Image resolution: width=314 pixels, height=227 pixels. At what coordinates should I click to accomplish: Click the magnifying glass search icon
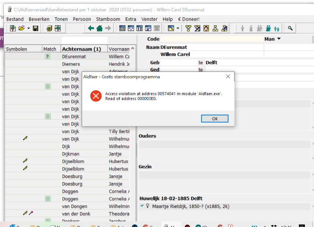pyautogui.click(x=290, y=28)
